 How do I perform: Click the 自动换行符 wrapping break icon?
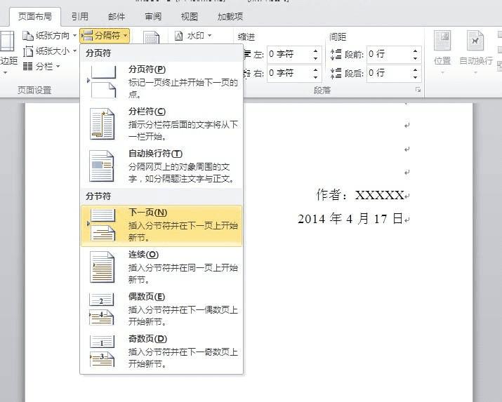(102, 166)
